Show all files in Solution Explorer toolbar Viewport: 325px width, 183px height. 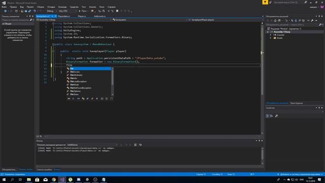[x=304, y=20]
